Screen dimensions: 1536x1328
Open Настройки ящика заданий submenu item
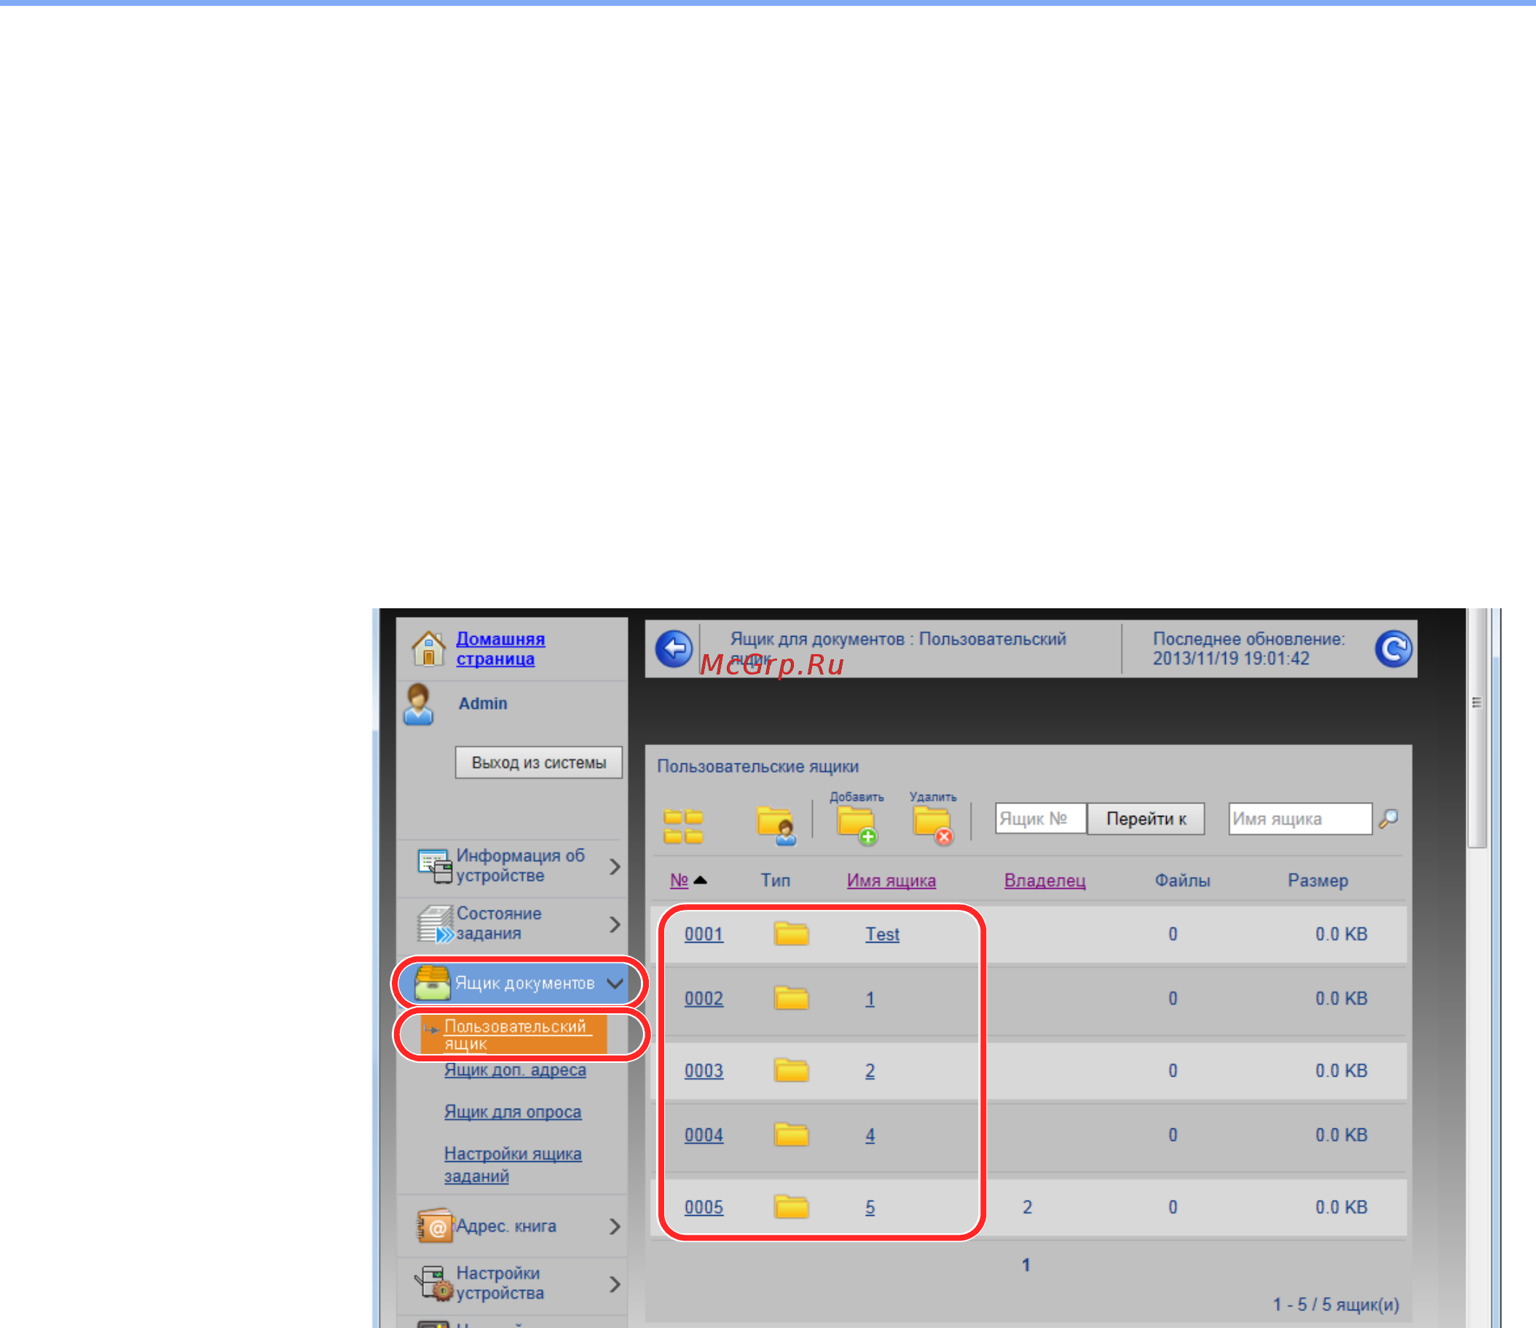point(513,1165)
